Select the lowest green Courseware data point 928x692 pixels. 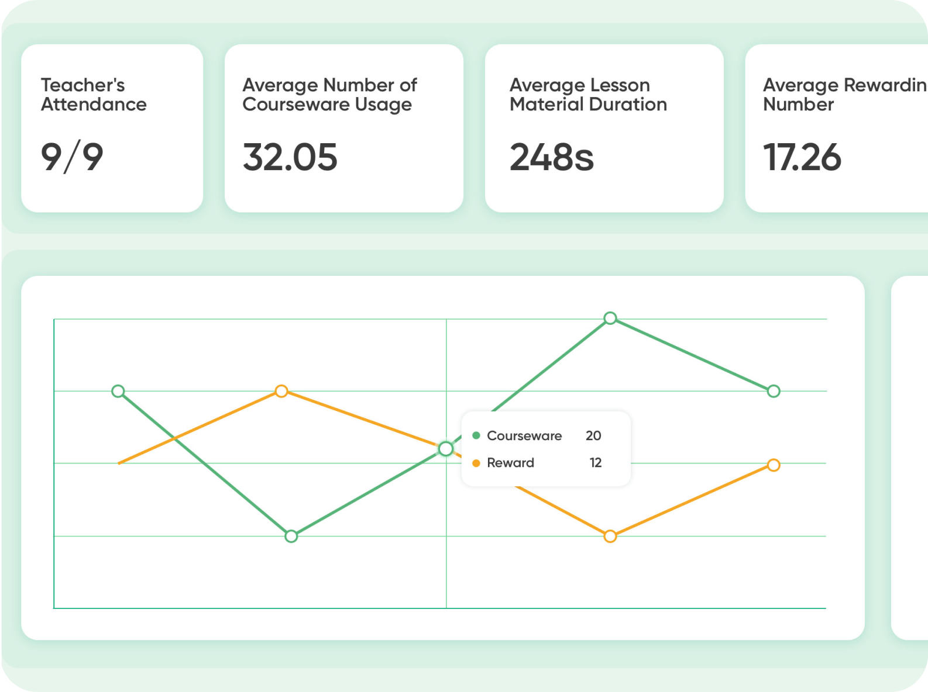291,536
